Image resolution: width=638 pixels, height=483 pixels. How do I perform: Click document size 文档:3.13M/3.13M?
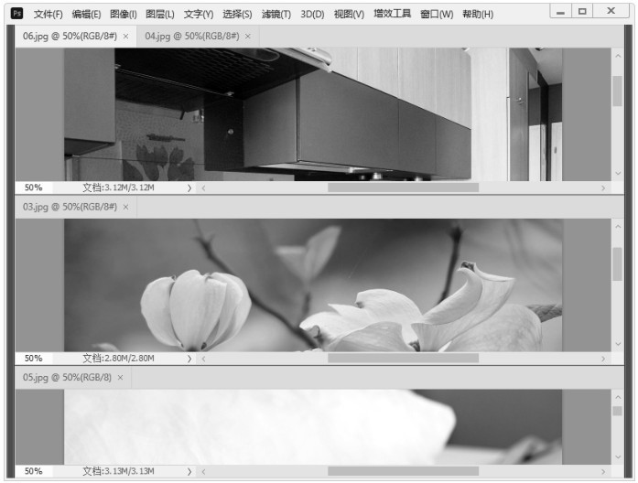(x=118, y=471)
